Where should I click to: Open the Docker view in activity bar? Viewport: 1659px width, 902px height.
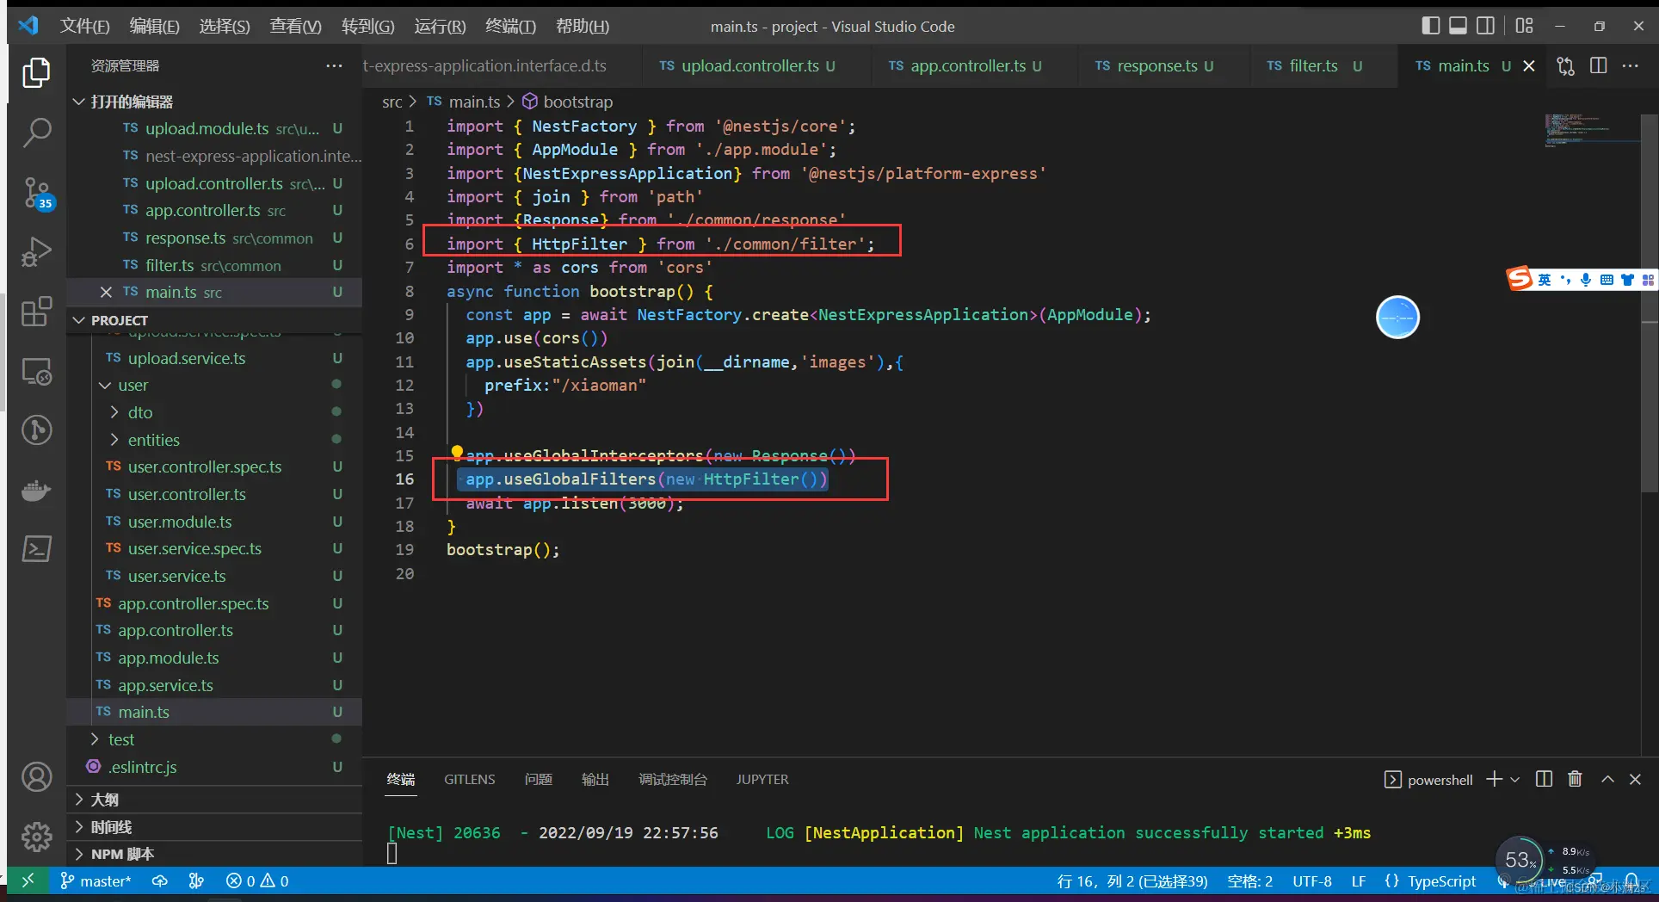[x=36, y=490]
